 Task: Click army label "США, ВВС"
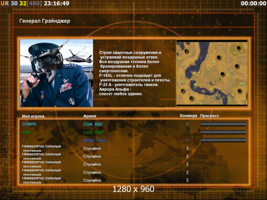(x=93, y=124)
